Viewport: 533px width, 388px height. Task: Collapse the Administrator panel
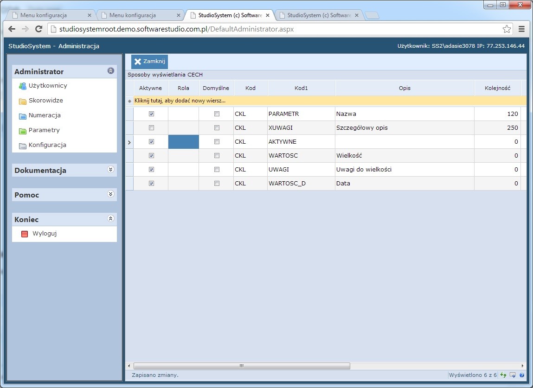pyautogui.click(x=111, y=70)
